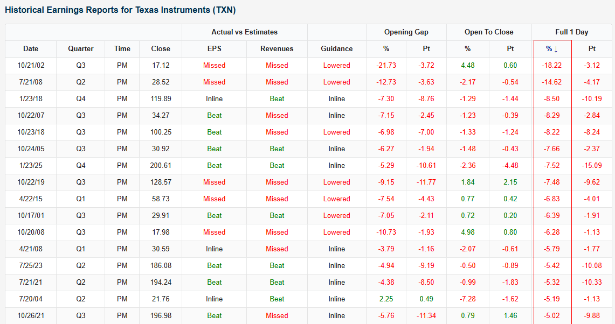
Task: Select the 7/20/04 date cell
Action: (31, 299)
